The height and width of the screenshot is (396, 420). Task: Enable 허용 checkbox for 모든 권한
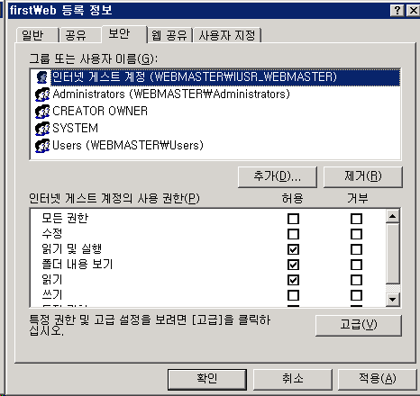pyautogui.click(x=293, y=219)
